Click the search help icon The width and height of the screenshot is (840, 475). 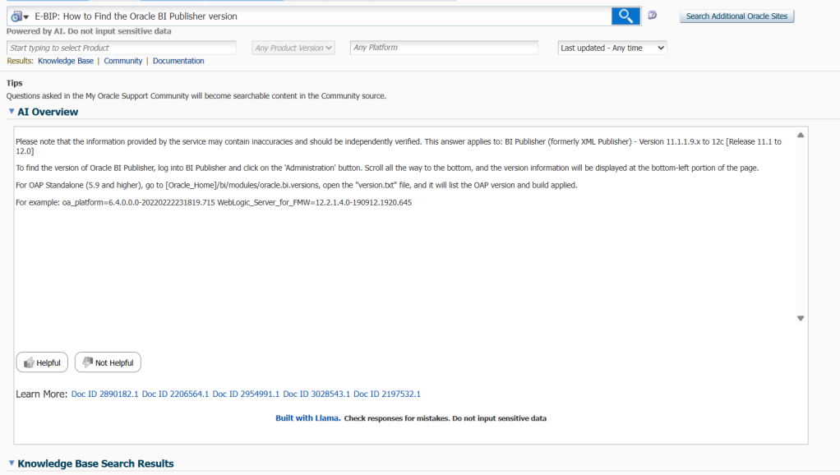click(652, 15)
